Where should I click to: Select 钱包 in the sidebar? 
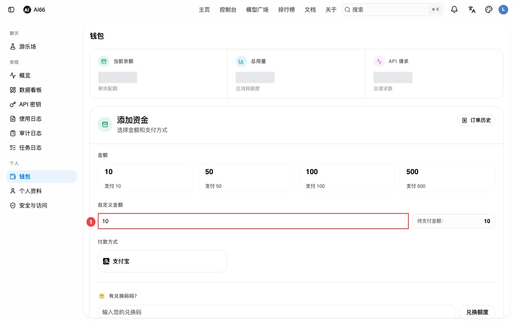42,177
